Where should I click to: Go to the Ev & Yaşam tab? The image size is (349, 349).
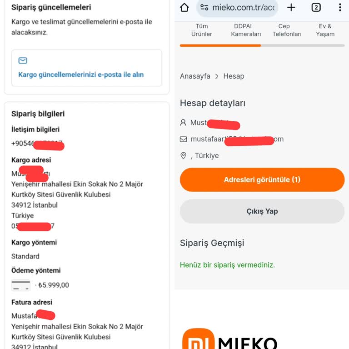pos(325,30)
